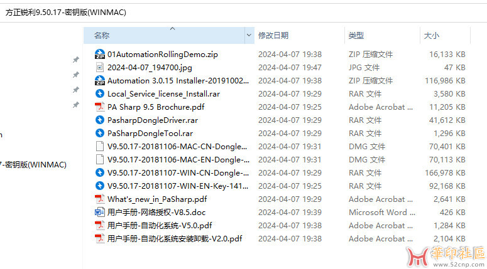Image resolution: width=487 pixels, height=269 pixels.
Task: Click the size value 16,133 KB
Action: point(447,54)
